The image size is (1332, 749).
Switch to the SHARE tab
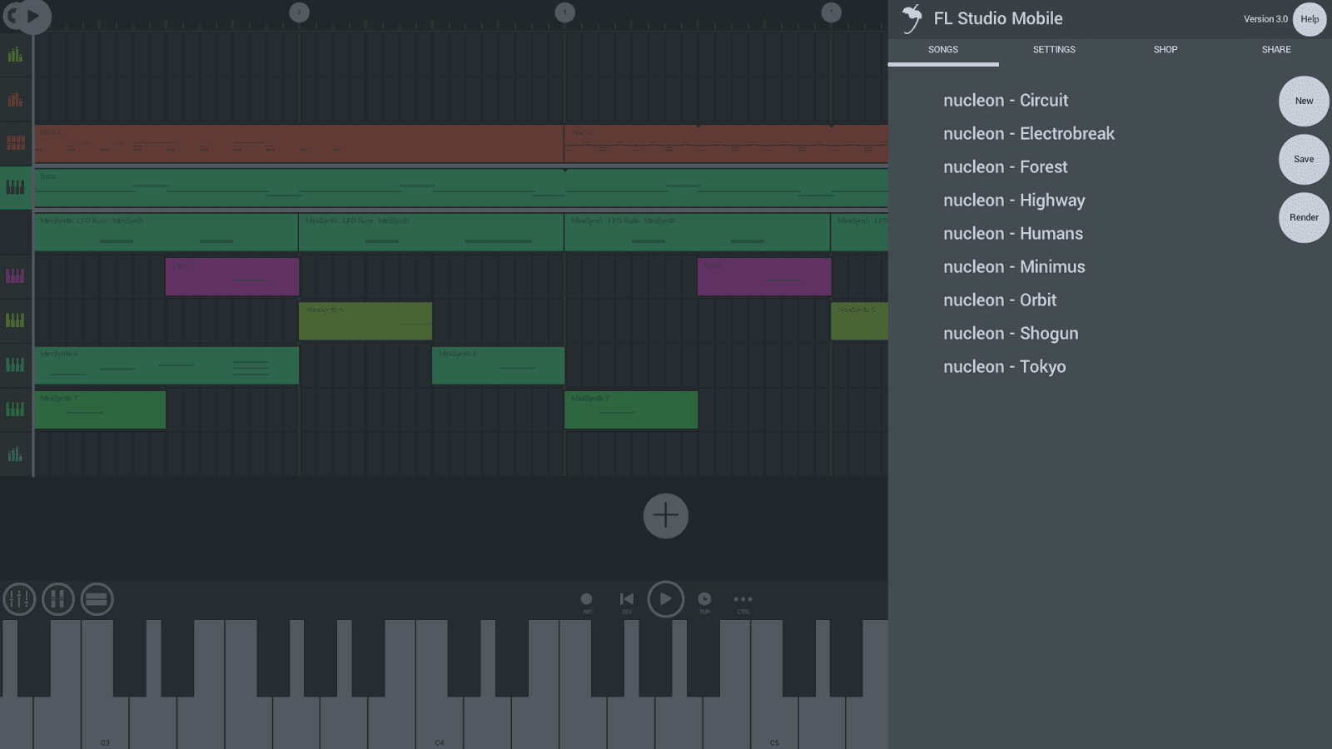click(1276, 50)
